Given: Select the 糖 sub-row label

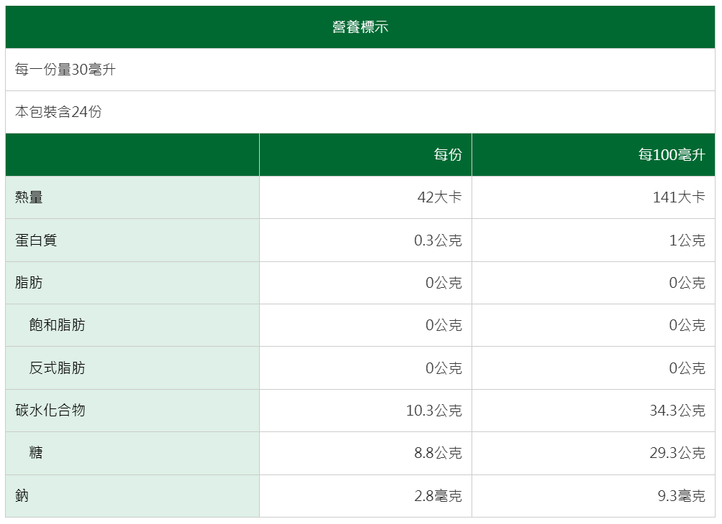Looking at the screenshot, I should pyautogui.click(x=36, y=453).
